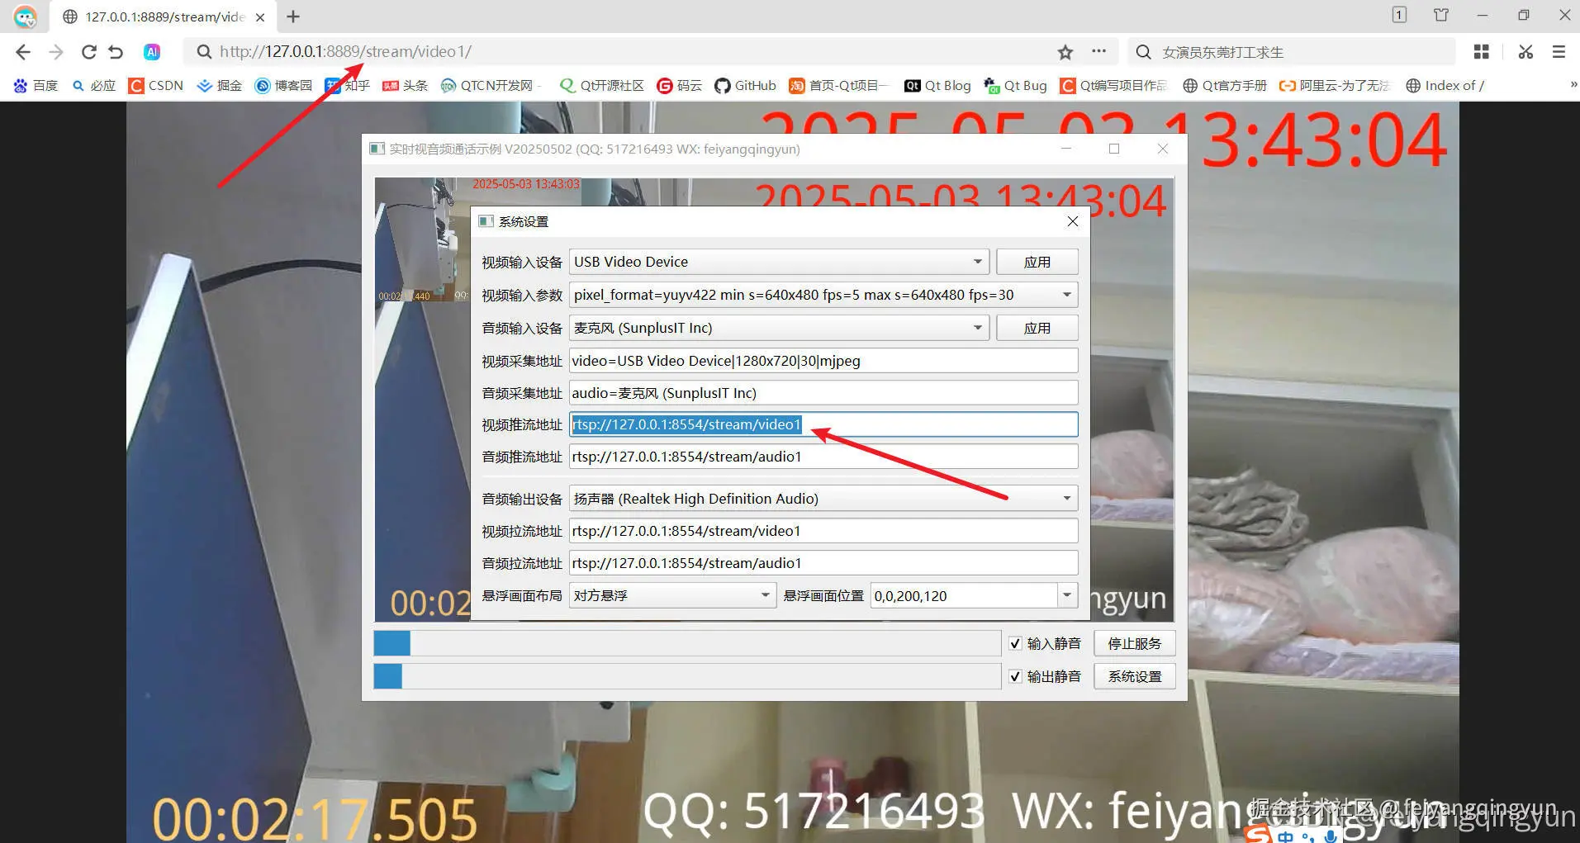Click 应用 next to video input device
The height and width of the screenshot is (843, 1580).
click(x=1037, y=261)
